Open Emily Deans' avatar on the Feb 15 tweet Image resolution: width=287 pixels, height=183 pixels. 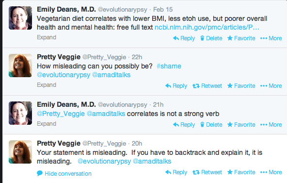pyautogui.click(x=20, y=18)
